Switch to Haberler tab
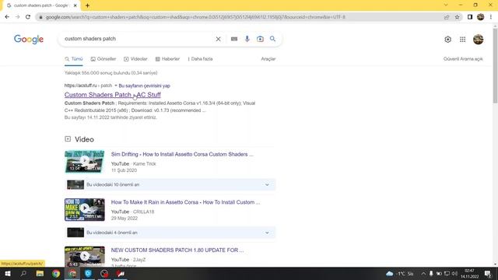 click(167, 59)
